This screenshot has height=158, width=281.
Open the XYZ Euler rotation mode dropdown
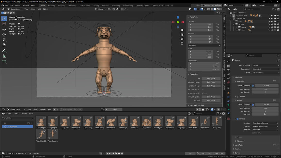click(x=204, y=45)
